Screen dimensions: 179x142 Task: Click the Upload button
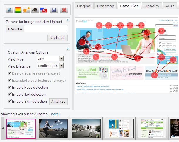point(57,38)
